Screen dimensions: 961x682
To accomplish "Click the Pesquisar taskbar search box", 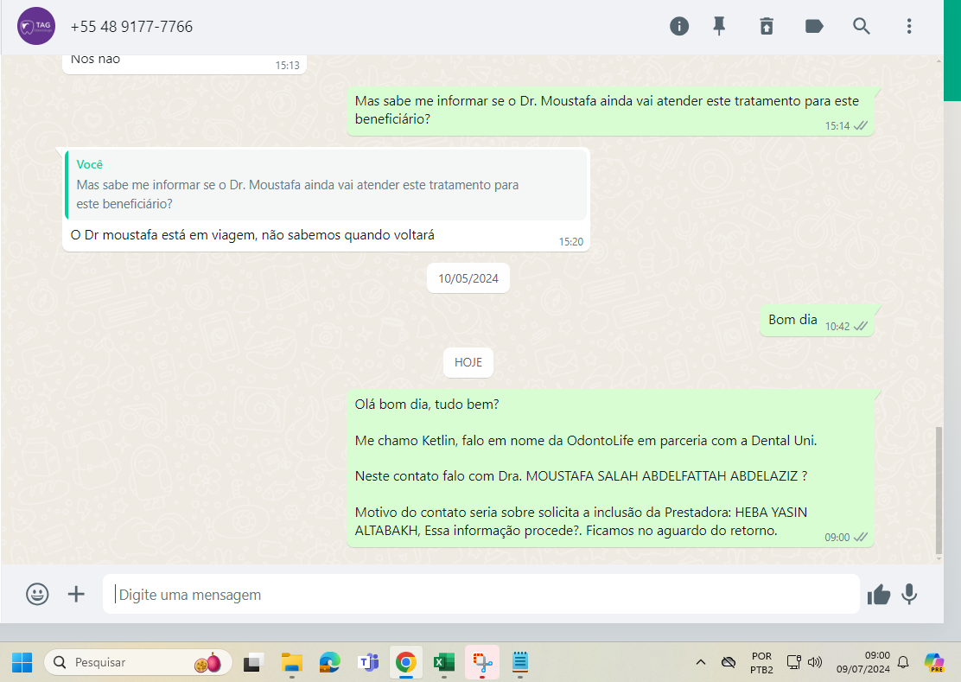I will 138,662.
